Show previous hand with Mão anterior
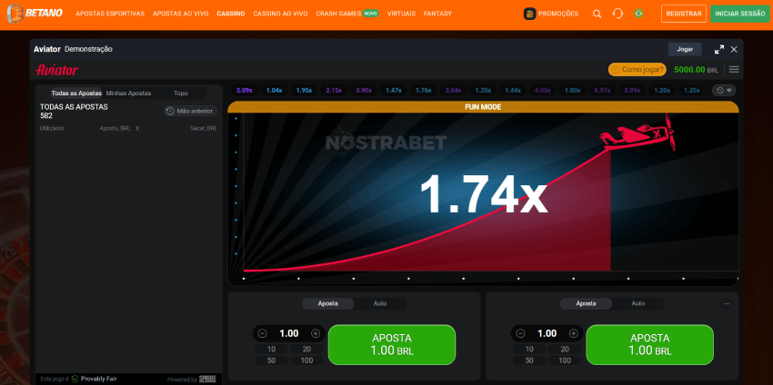The width and height of the screenshot is (773, 385). tap(190, 112)
